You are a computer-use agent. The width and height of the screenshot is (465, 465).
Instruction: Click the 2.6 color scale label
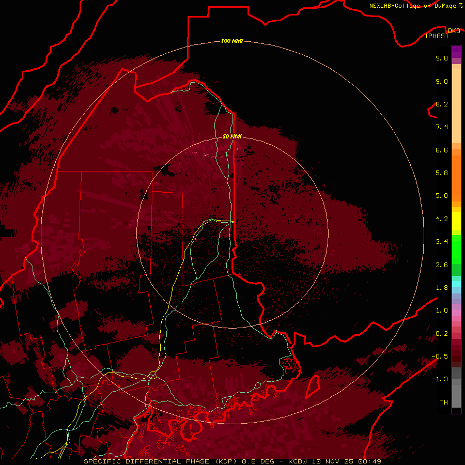442,265
